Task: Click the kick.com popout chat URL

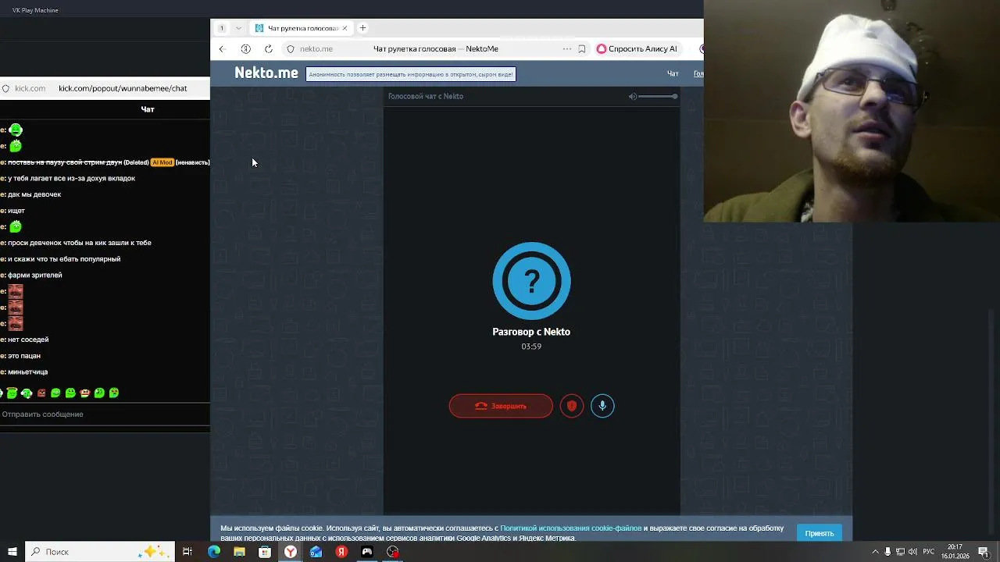Action: pos(123,88)
